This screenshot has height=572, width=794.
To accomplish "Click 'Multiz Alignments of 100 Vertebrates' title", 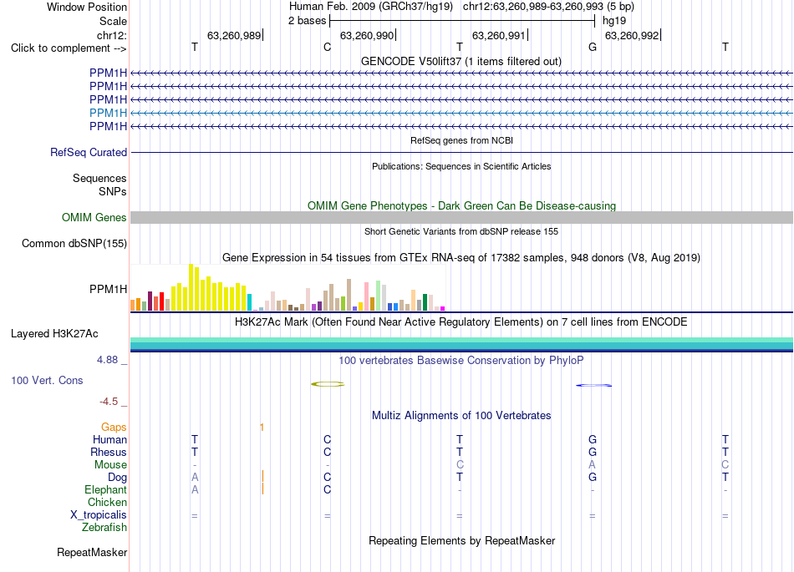I will pyautogui.click(x=461, y=415).
